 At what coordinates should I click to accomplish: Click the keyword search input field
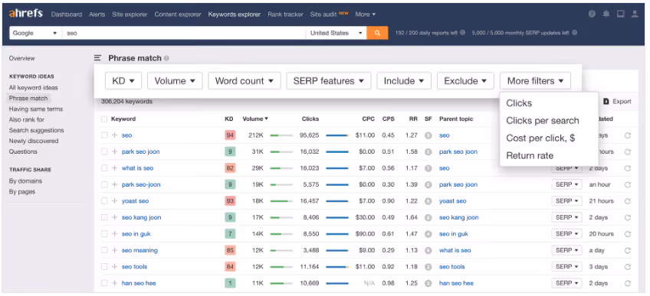point(184,33)
